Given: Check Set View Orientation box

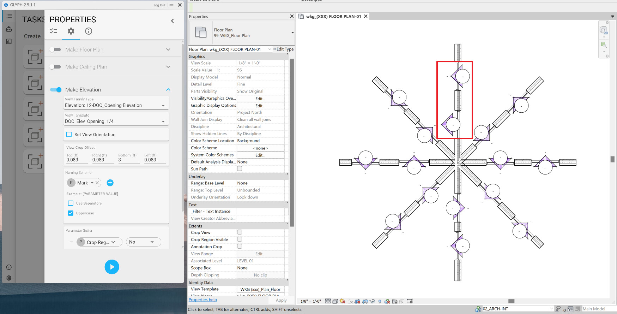Looking at the screenshot, I should 69,135.
